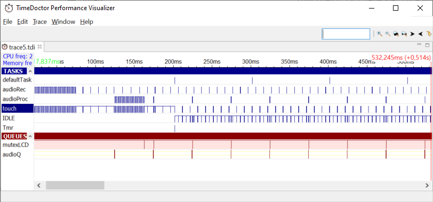Click the Tmr event tick near 200ms
This screenshot has width=433, height=202.
coord(175,128)
